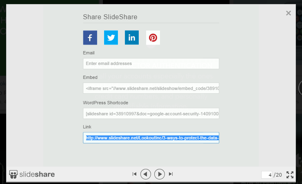Viewport: 302px width, 184px height.
Task: Click the Embed label
Action: (90, 77)
